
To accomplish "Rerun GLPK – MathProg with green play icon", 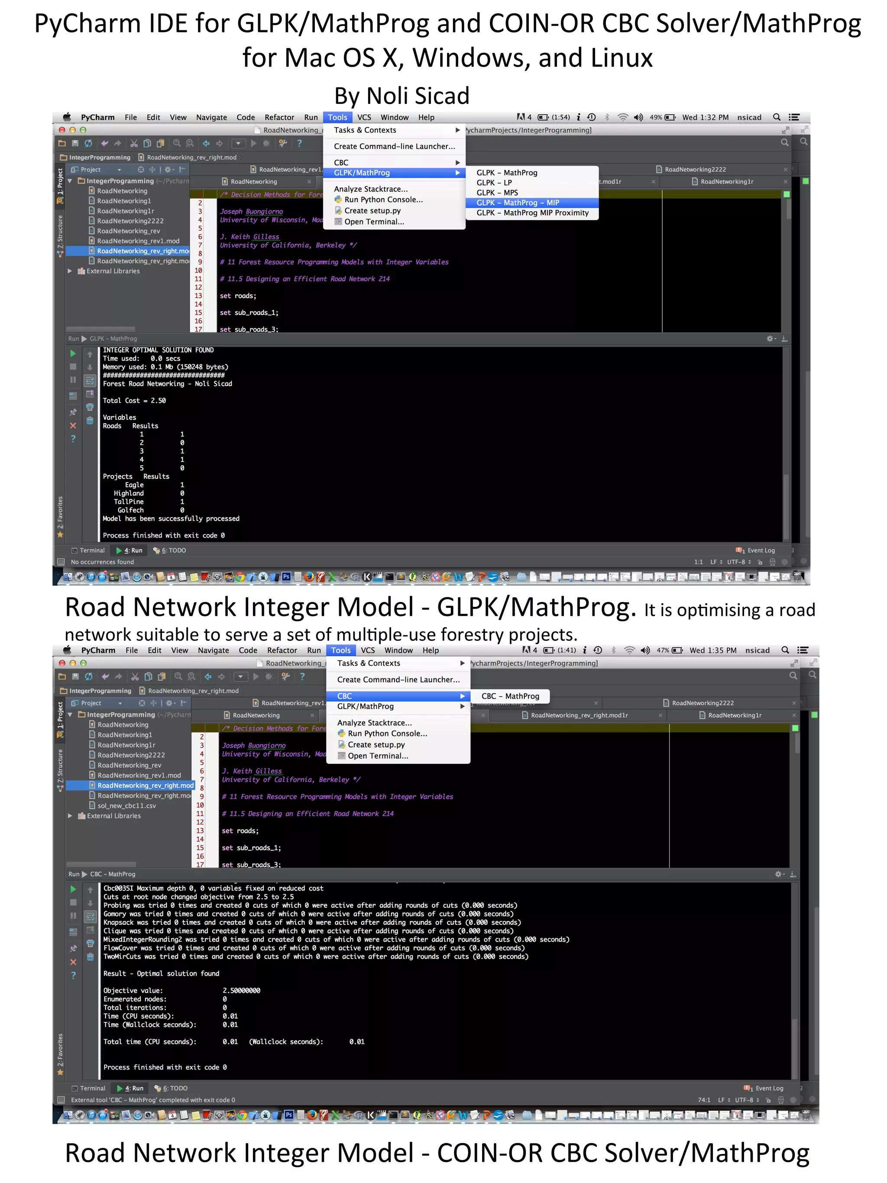I will point(73,353).
